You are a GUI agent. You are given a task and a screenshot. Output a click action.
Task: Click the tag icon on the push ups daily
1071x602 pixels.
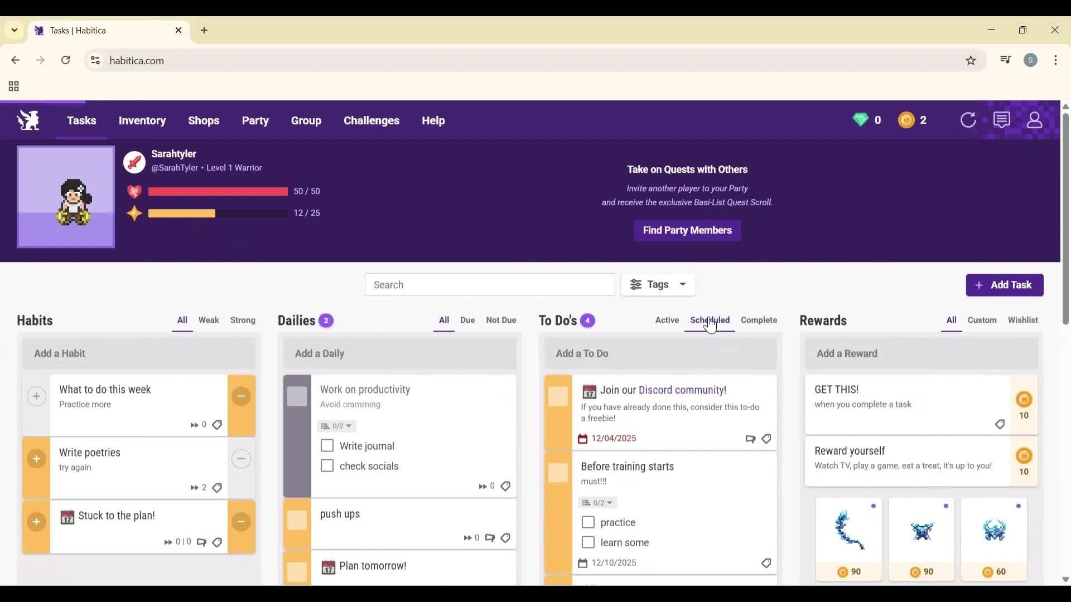click(x=505, y=538)
